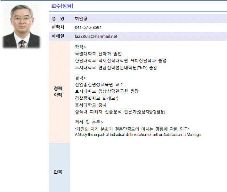The width and height of the screenshot is (227, 192).
Task: Click the 저서 및 논문> subheading
Action: coord(89,122)
